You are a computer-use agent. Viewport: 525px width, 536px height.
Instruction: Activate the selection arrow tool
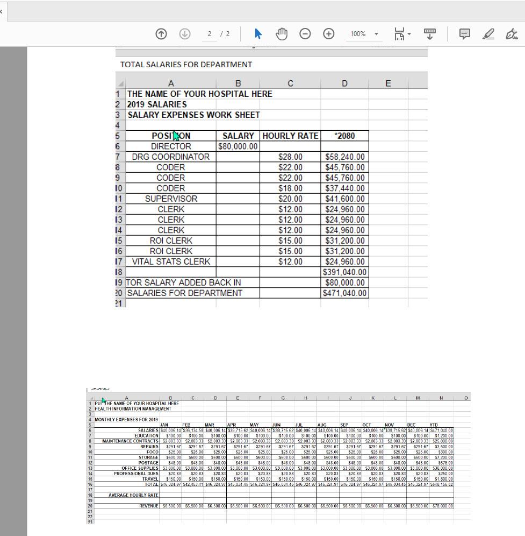pos(258,34)
